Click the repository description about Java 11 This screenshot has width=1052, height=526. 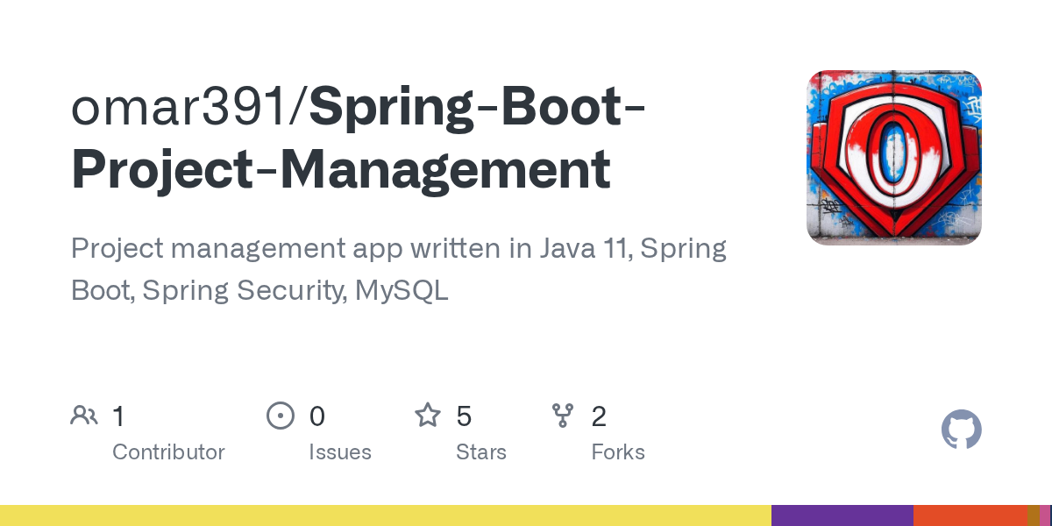(x=399, y=269)
